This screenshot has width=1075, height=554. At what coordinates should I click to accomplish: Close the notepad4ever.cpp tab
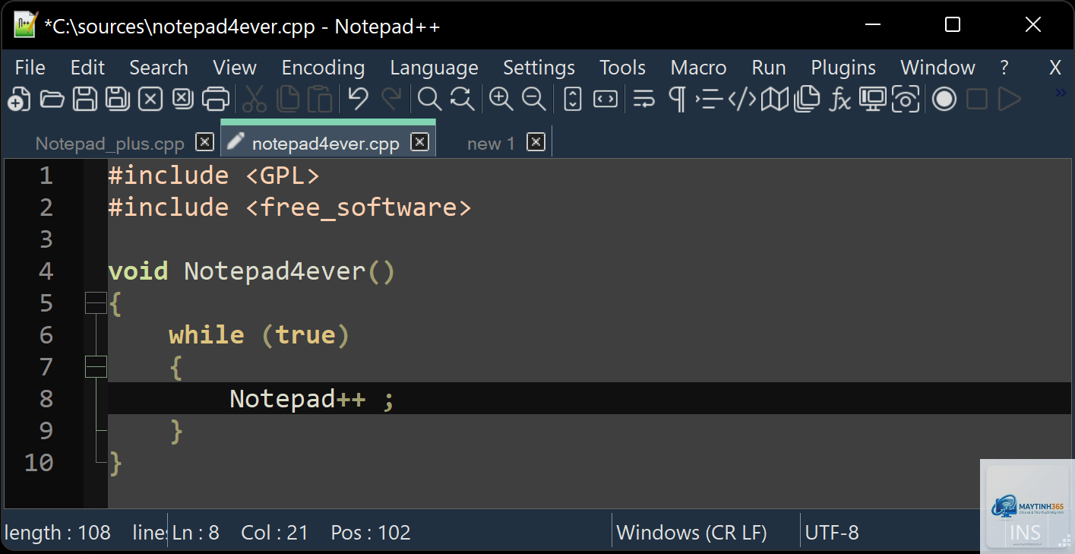coord(419,141)
